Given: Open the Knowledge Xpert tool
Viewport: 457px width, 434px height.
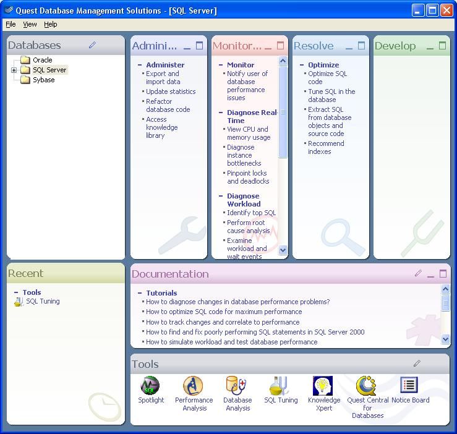Looking at the screenshot, I should click(323, 386).
